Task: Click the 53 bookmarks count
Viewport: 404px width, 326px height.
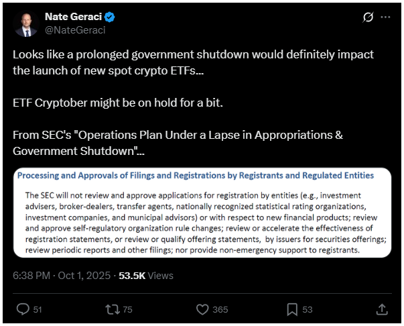Action: [x=308, y=309]
